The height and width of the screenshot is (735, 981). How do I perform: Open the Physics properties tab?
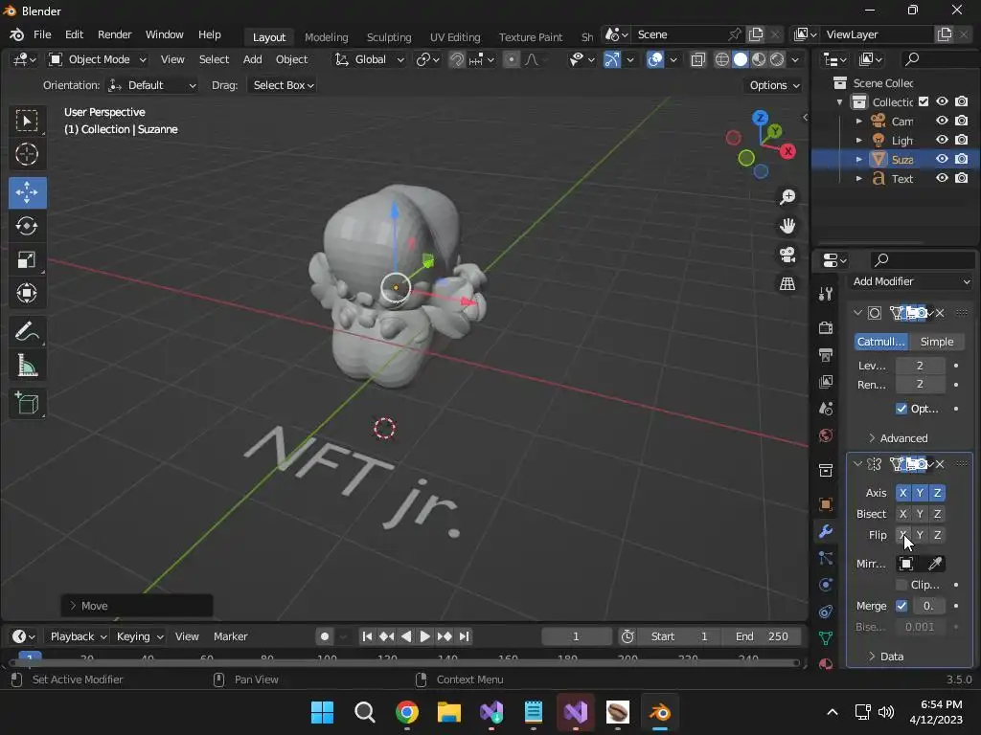tap(826, 585)
